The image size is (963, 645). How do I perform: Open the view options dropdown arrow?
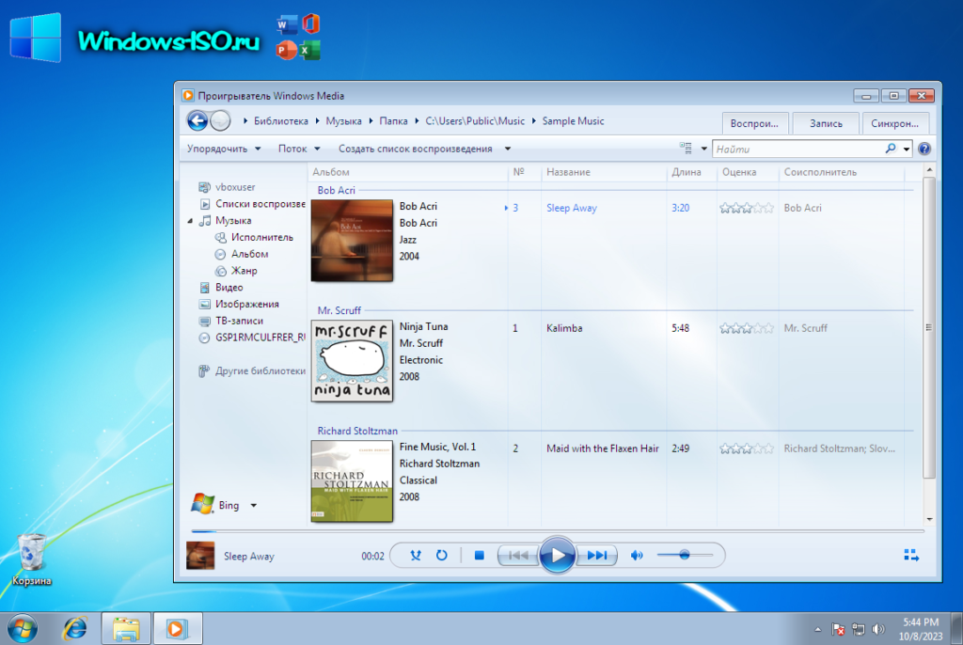[x=703, y=149]
